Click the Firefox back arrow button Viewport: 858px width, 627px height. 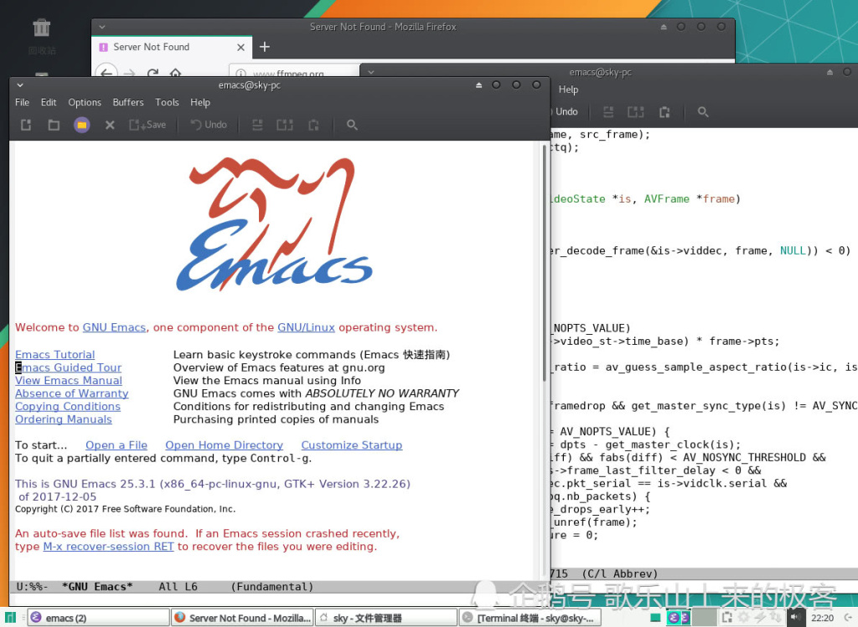coord(106,73)
